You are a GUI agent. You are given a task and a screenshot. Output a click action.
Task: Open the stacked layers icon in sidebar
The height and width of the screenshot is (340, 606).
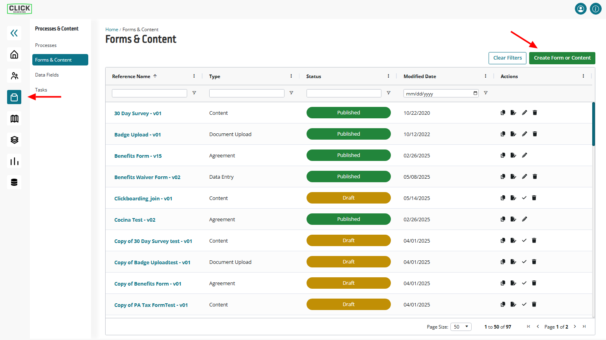14,140
